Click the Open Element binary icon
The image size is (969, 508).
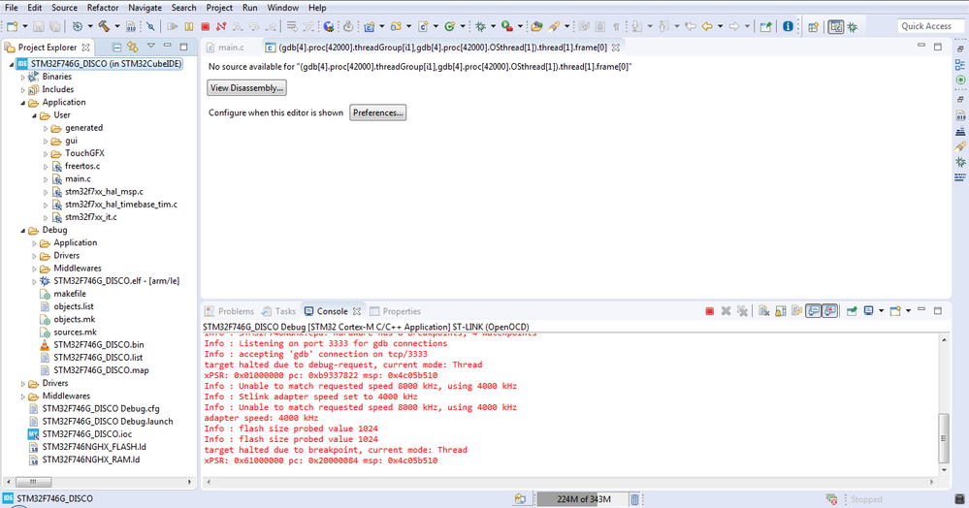(x=130, y=26)
